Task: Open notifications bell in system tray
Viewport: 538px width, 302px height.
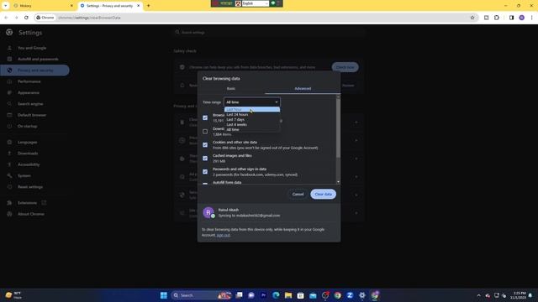Action: pos(530,295)
